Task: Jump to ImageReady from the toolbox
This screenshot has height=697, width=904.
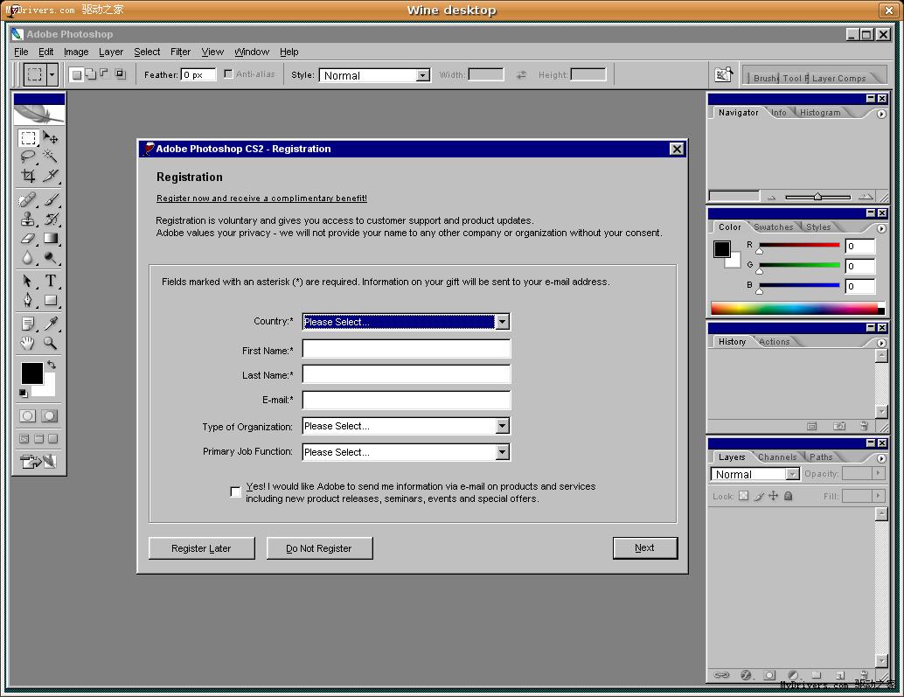Action: pos(38,462)
